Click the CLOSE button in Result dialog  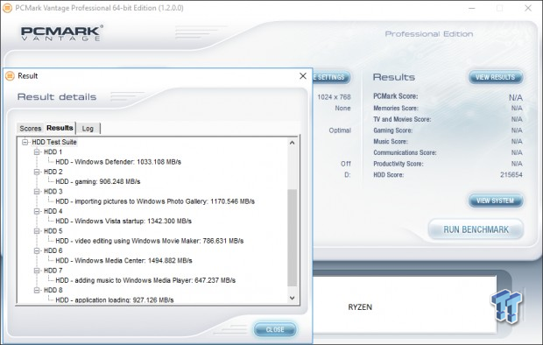click(275, 330)
